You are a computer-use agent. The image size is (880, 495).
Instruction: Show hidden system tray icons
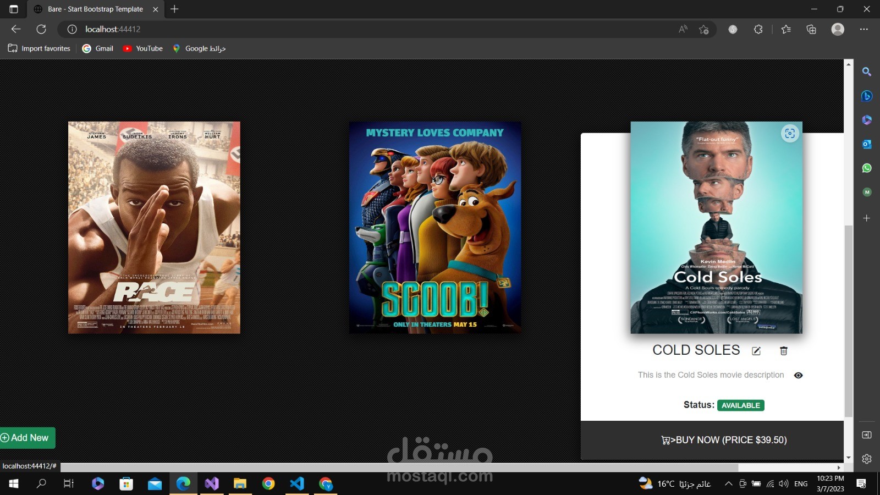click(x=728, y=484)
